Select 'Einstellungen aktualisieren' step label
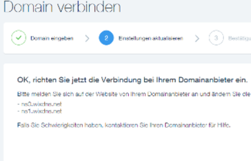 (151, 38)
